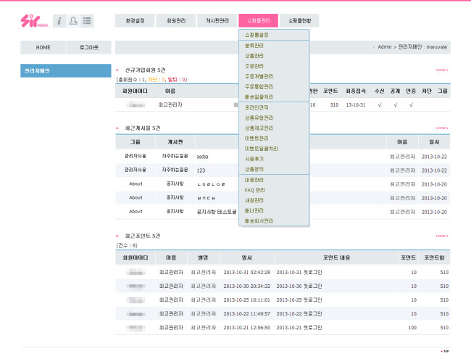Jump to the top via TOP link

coord(445,351)
